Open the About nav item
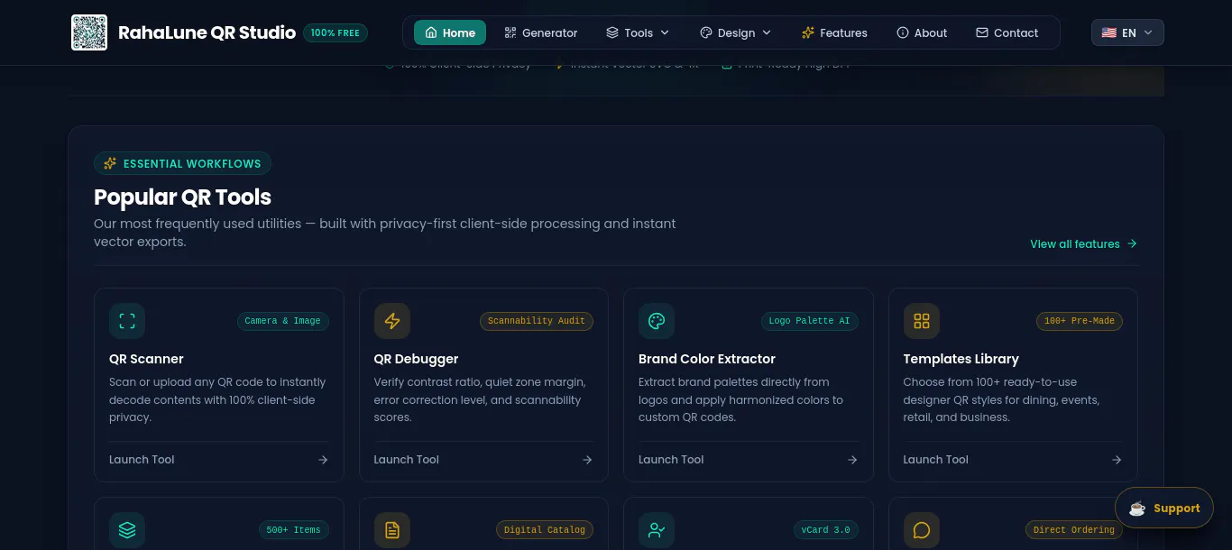 click(922, 32)
